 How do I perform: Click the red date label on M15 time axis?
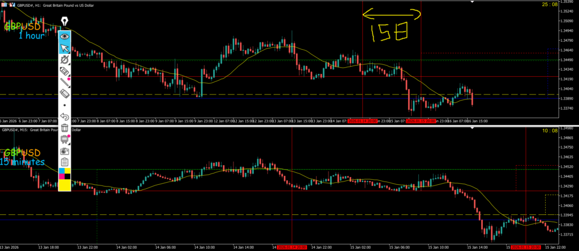coord(292,247)
